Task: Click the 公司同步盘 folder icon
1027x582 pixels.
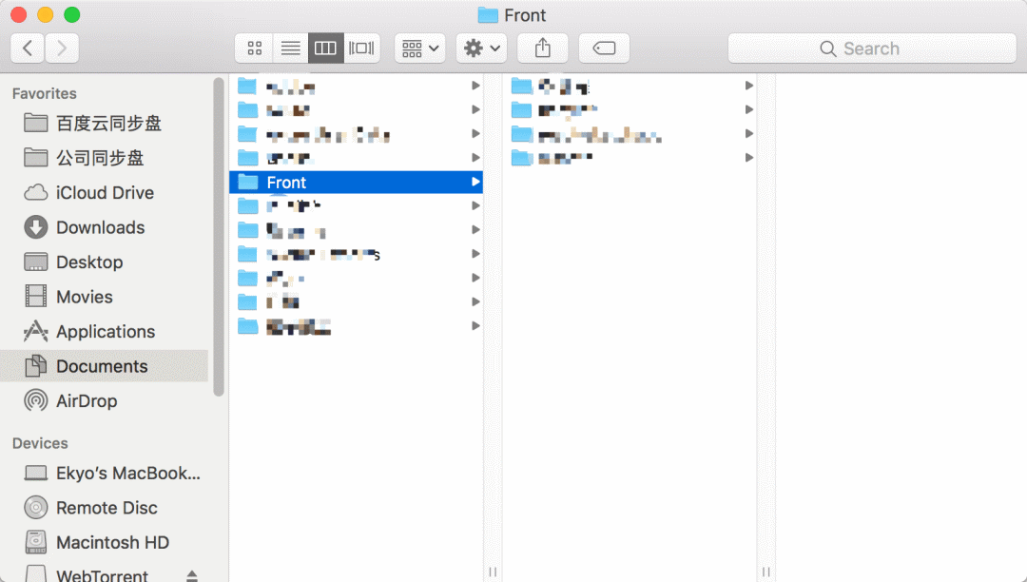Action: coord(35,158)
